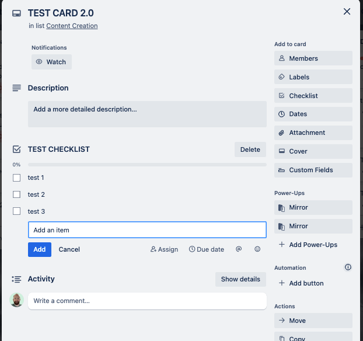Viewport: 363px width, 341px height.
Task: Open the Dates menu option
Action: (313, 114)
